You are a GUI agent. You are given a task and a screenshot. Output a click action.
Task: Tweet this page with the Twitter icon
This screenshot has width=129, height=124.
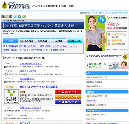pyautogui.click(x=15, y=17)
